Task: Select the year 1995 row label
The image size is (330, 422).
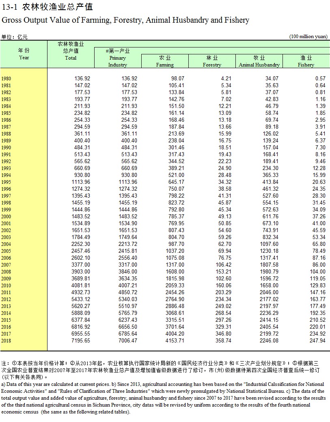Action: click(x=6, y=182)
